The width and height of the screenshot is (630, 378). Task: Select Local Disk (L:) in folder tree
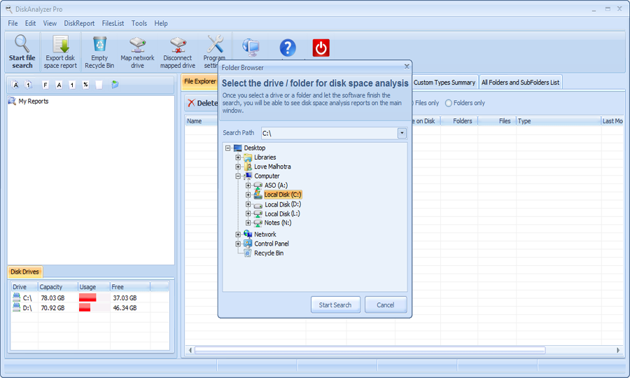tap(282, 213)
